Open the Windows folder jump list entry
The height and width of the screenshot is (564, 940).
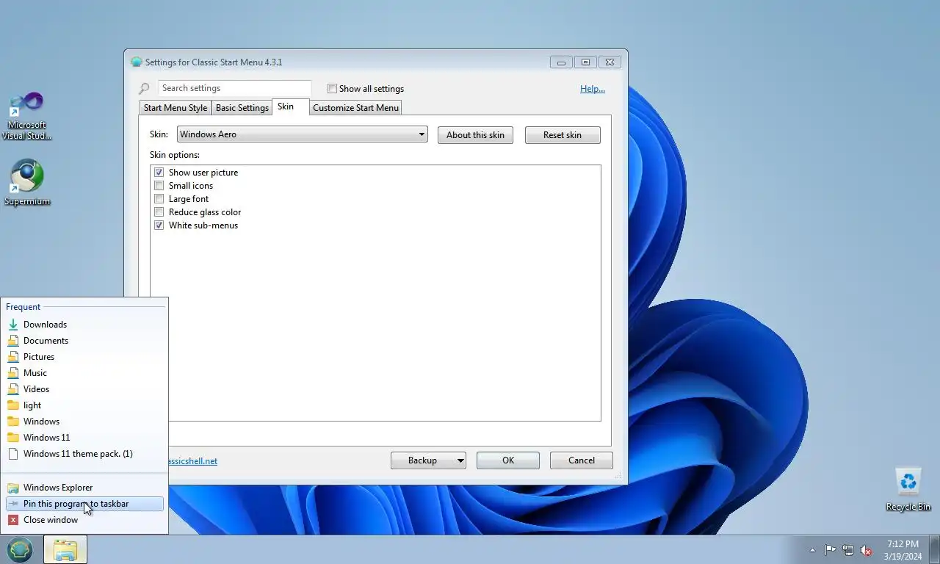[84, 422]
